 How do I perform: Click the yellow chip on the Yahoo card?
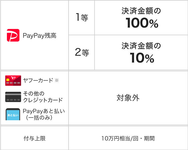tap(8, 80)
